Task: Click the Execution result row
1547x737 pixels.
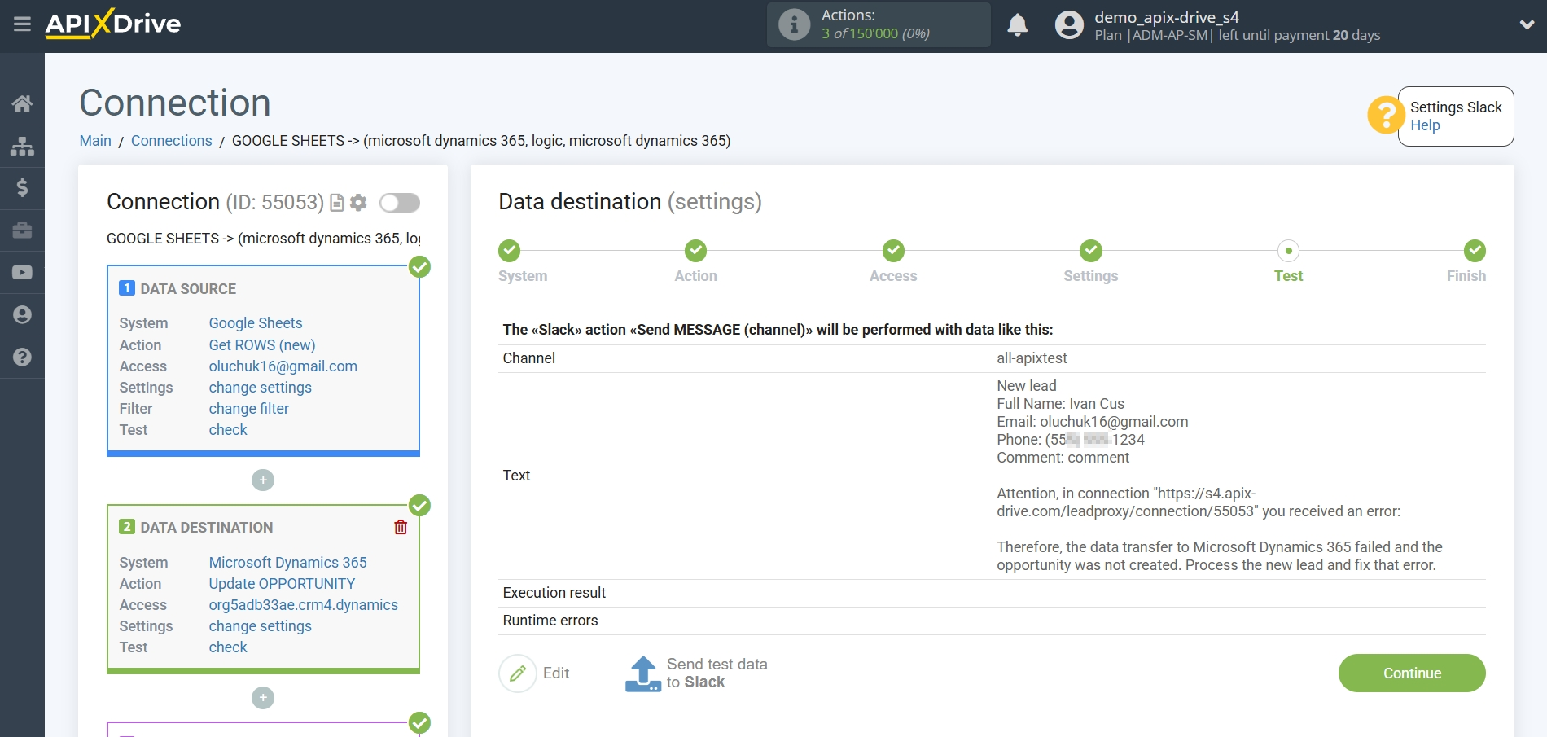Action: 992,593
